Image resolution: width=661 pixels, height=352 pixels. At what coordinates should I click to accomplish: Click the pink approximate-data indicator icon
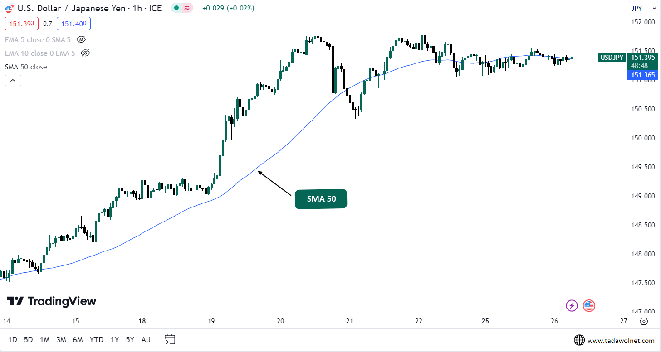click(187, 8)
